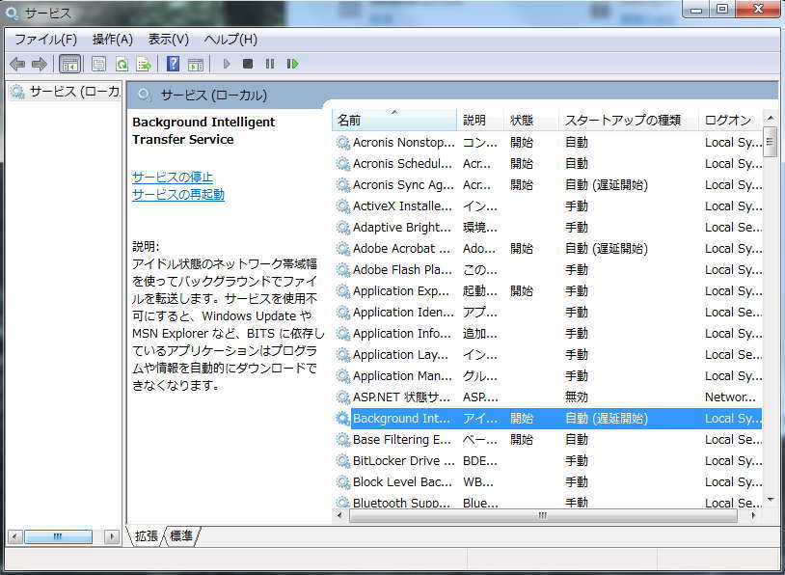Click gear icon beside Acronis Nonstop service
785x575 pixels.
click(x=342, y=143)
